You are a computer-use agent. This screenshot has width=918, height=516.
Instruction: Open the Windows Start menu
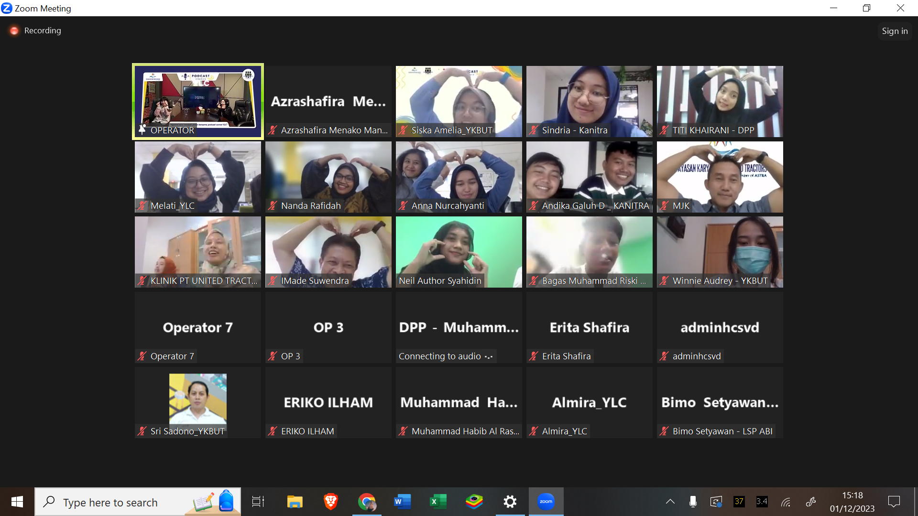[17, 502]
